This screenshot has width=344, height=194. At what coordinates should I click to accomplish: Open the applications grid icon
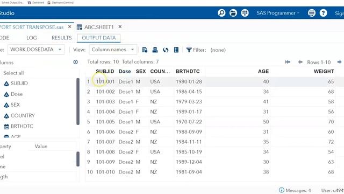coord(245,13)
